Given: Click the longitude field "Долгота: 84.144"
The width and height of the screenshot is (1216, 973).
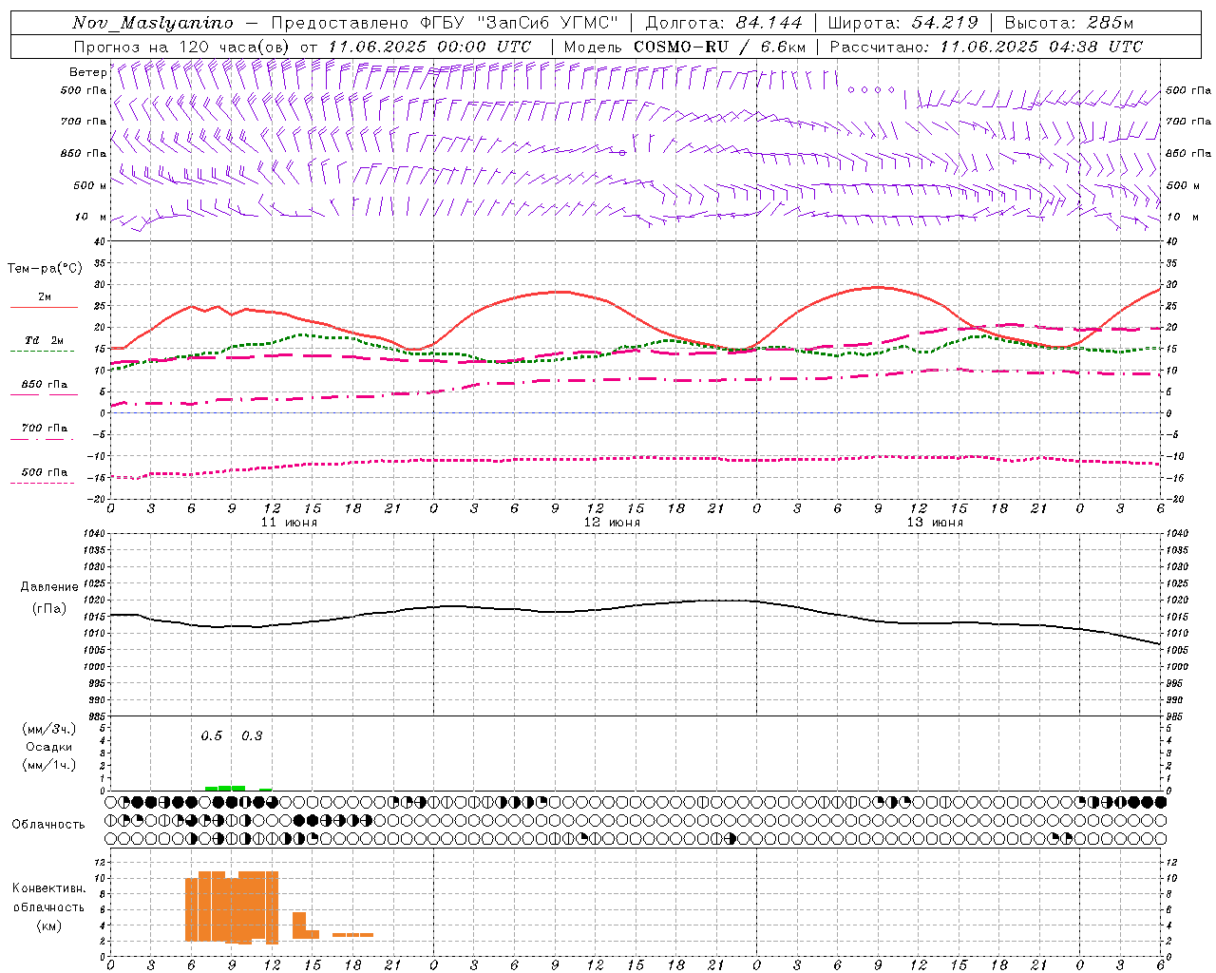Looking at the screenshot, I should pos(723,23).
